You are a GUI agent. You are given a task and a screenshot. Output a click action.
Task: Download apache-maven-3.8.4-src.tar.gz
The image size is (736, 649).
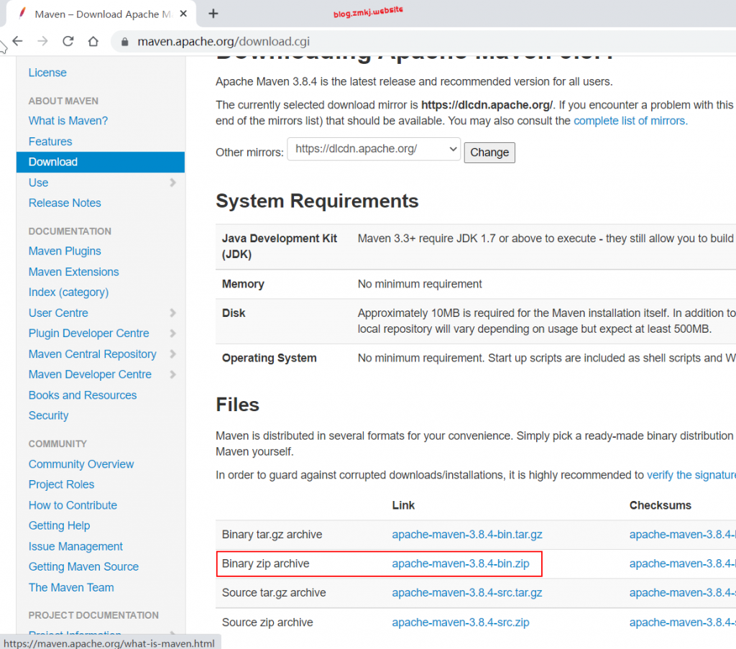pyautogui.click(x=467, y=593)
